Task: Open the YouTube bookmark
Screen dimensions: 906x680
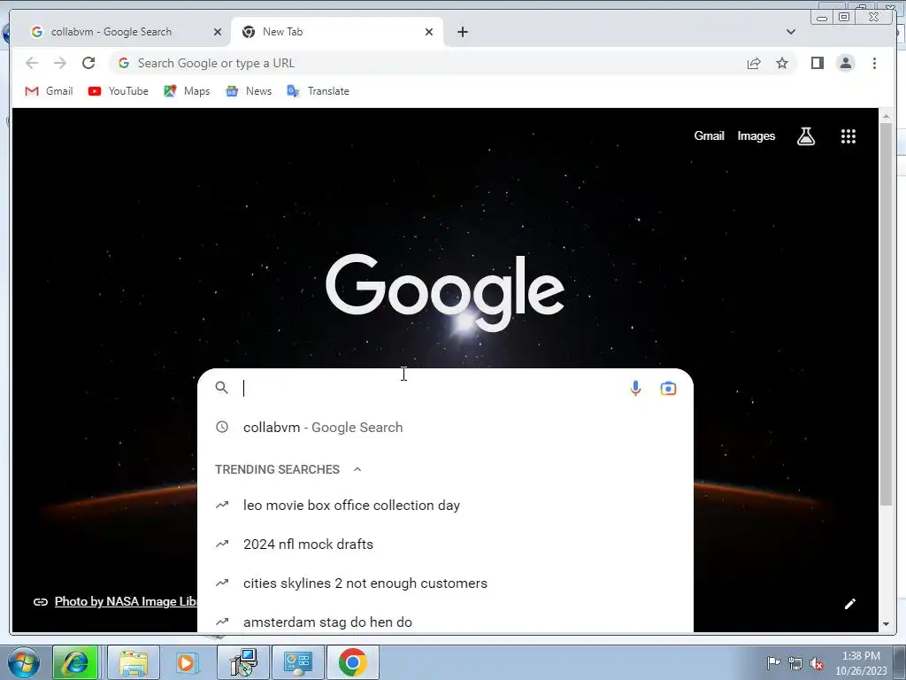Action: 118,91
